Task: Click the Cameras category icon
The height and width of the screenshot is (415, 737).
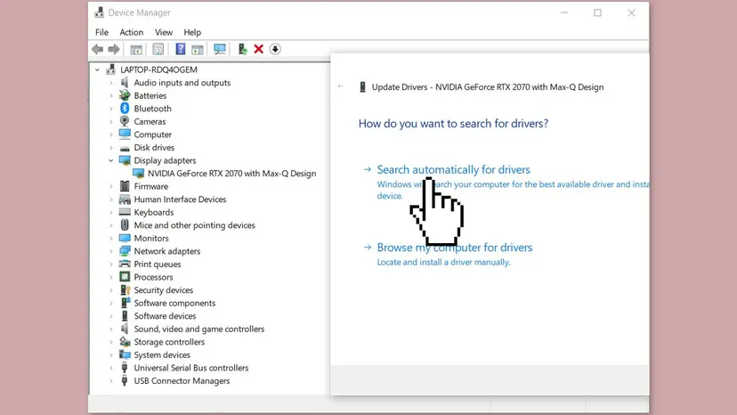Action: 125,121
